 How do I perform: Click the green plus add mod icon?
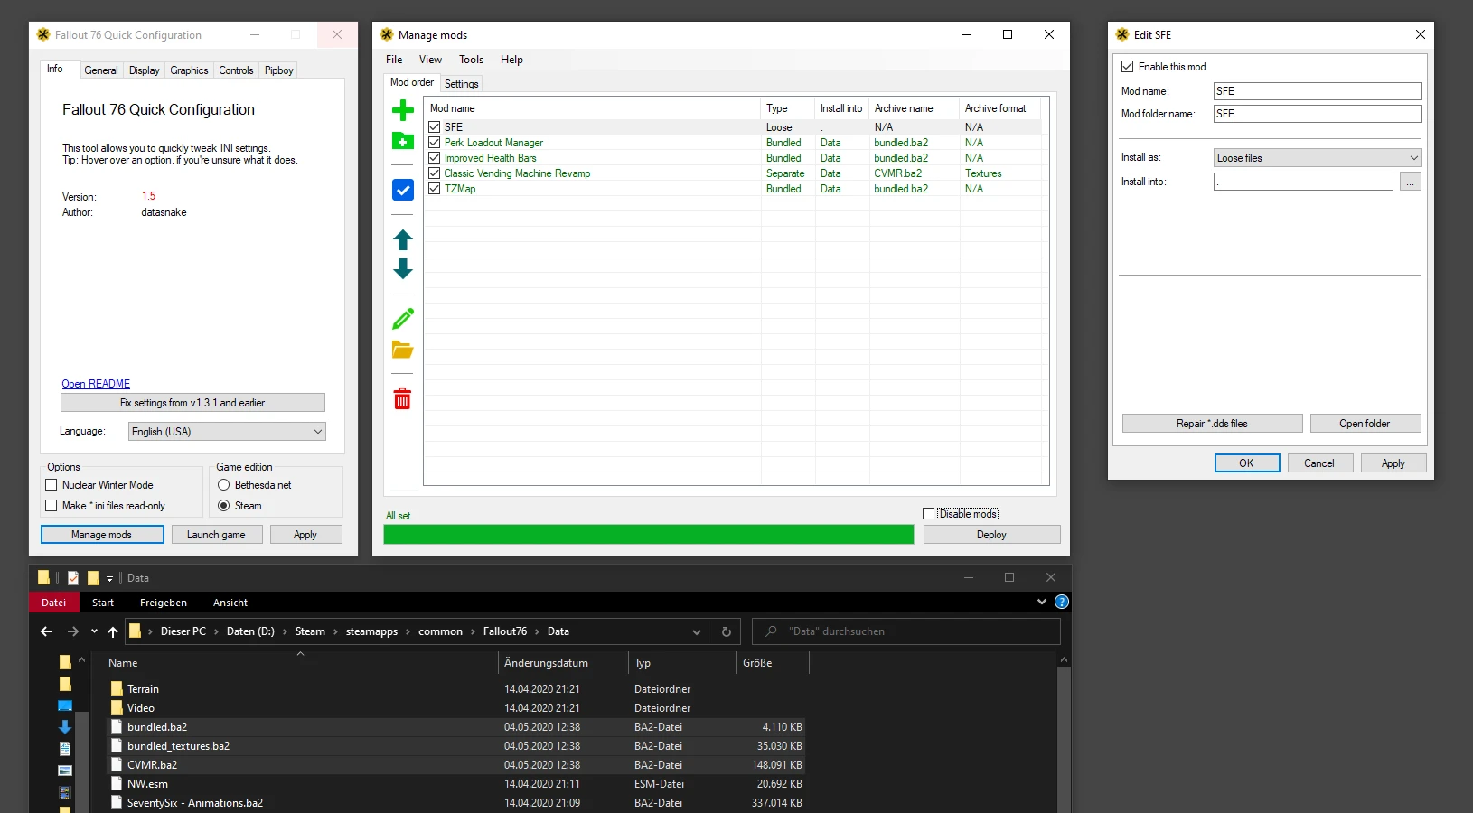pos(403,110)
